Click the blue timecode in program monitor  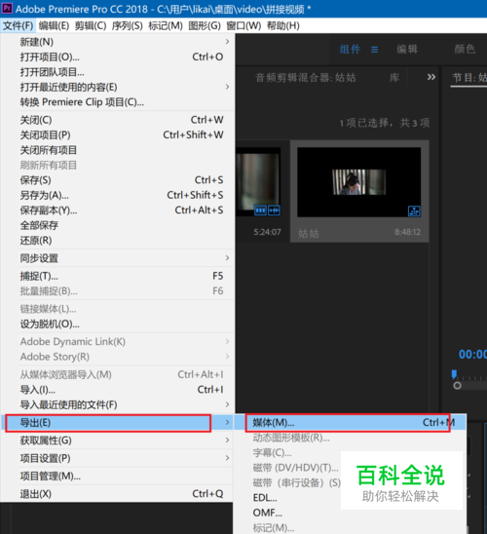click(472, 354)
